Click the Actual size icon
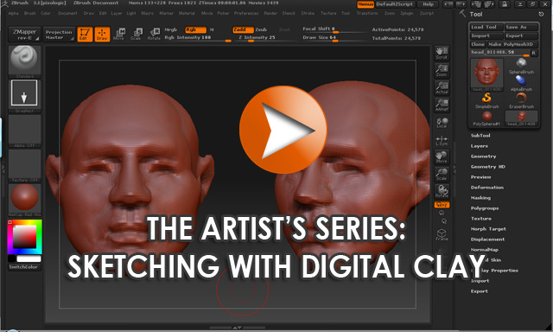This screenshot has height=332, width=553. coord(442,87)
